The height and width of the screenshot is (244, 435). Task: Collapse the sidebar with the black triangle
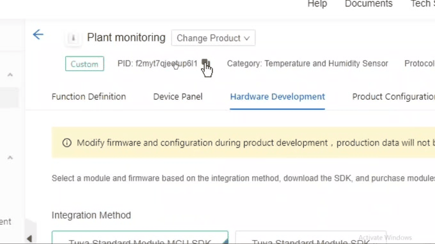(29, 238)
